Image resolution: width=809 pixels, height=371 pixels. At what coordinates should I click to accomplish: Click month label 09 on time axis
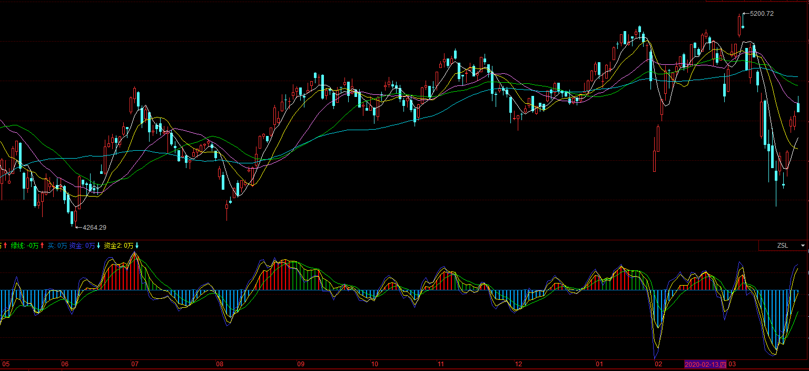click(x=301, y=364)
